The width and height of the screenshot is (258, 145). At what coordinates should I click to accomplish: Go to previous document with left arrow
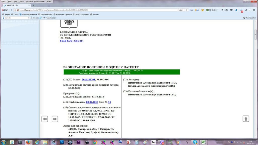coord(45,119)
